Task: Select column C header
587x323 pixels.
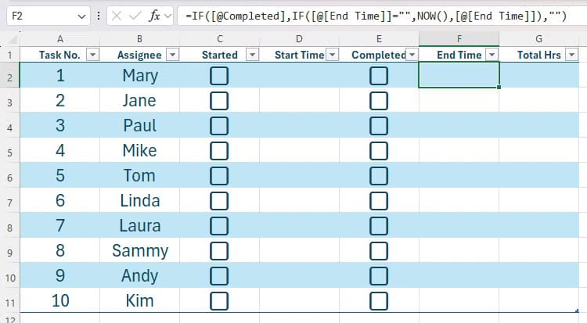Action: pos(220,39)
